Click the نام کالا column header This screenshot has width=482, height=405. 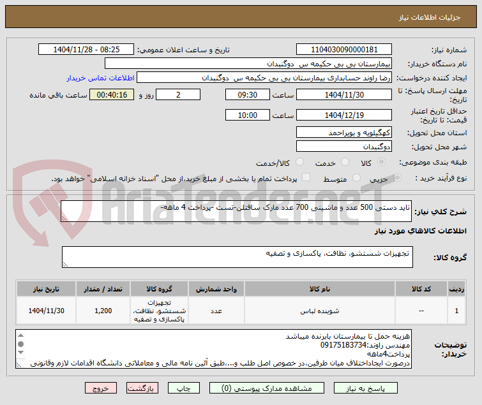point(320,289)
